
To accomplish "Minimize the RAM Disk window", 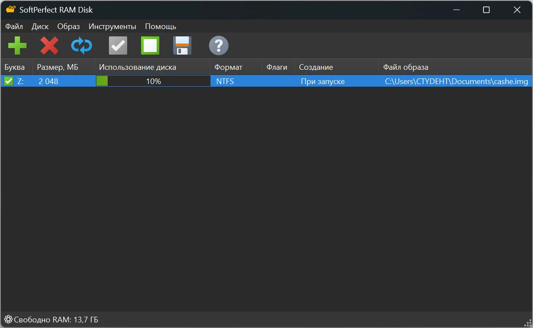I will (x=456, y=10).
